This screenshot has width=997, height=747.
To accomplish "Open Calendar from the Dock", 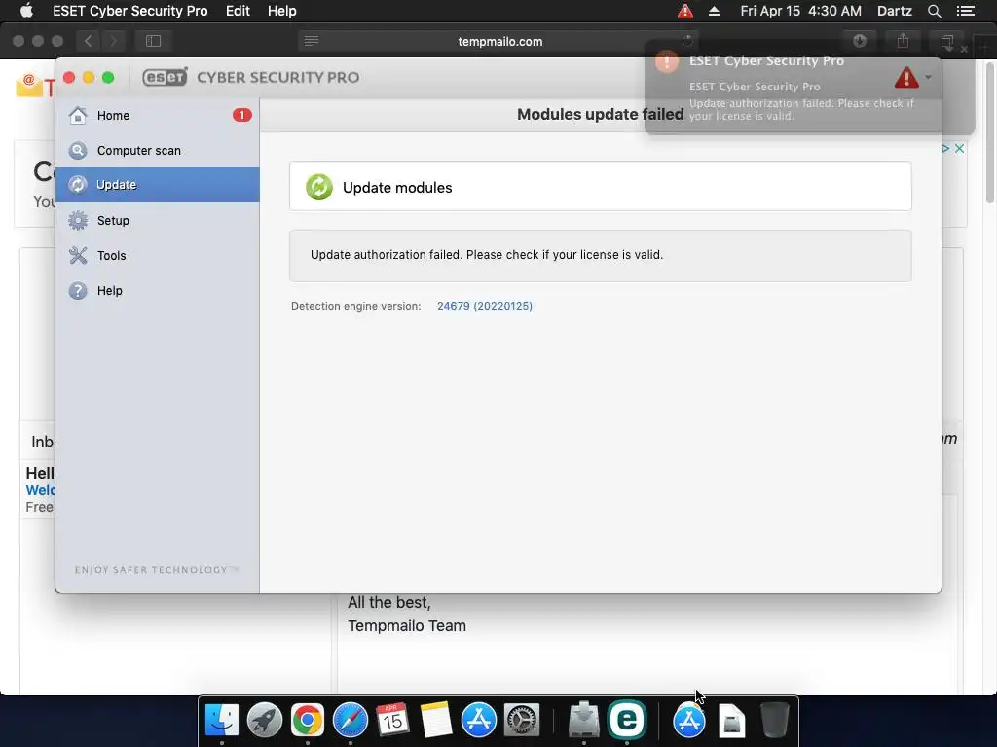I will click(392, 720).
